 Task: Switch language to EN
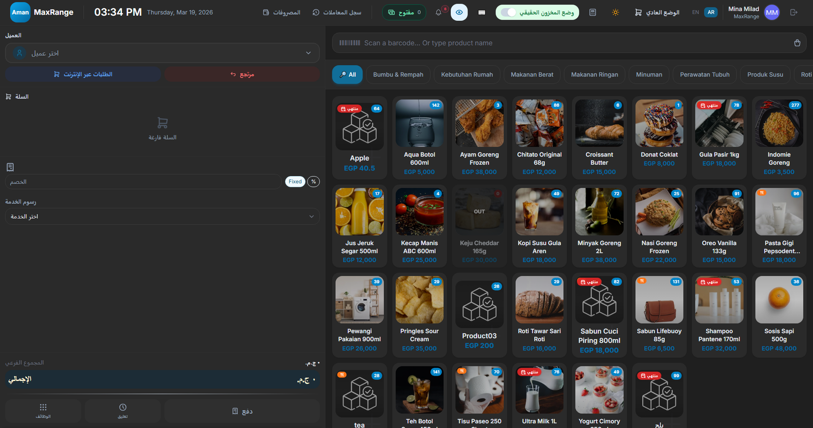tap(696, 12)
